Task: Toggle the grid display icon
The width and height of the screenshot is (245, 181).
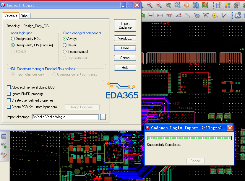Action: (218, 5)
